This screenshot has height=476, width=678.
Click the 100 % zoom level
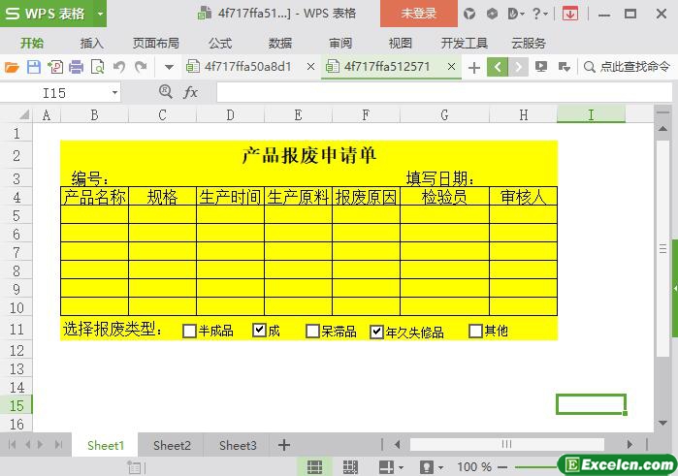coord(474,467)
